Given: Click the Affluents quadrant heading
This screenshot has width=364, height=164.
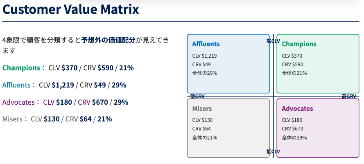Looking at the screenshot, I should click(x=206, y=44).
